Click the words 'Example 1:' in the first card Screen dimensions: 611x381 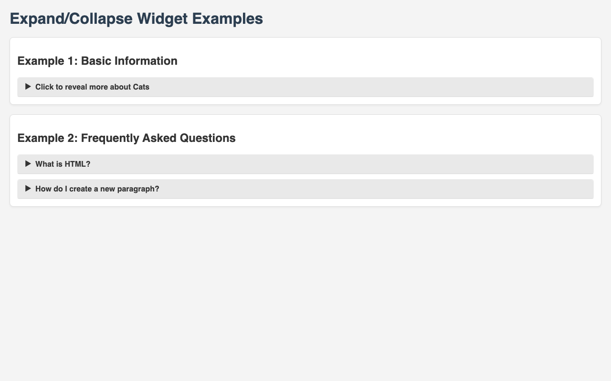[x=48, y=61]
